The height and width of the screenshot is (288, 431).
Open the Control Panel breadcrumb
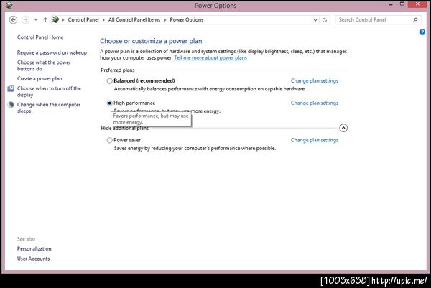(83, 20)
